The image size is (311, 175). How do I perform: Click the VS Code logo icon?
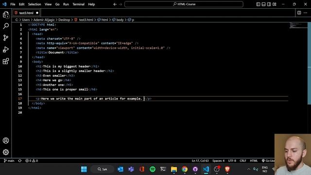click(4, 4)
